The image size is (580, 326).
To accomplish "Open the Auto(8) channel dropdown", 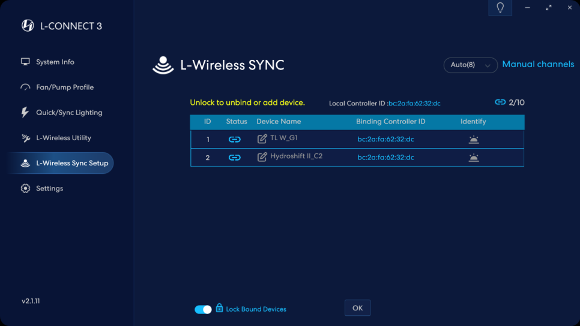I will (470, 65).
